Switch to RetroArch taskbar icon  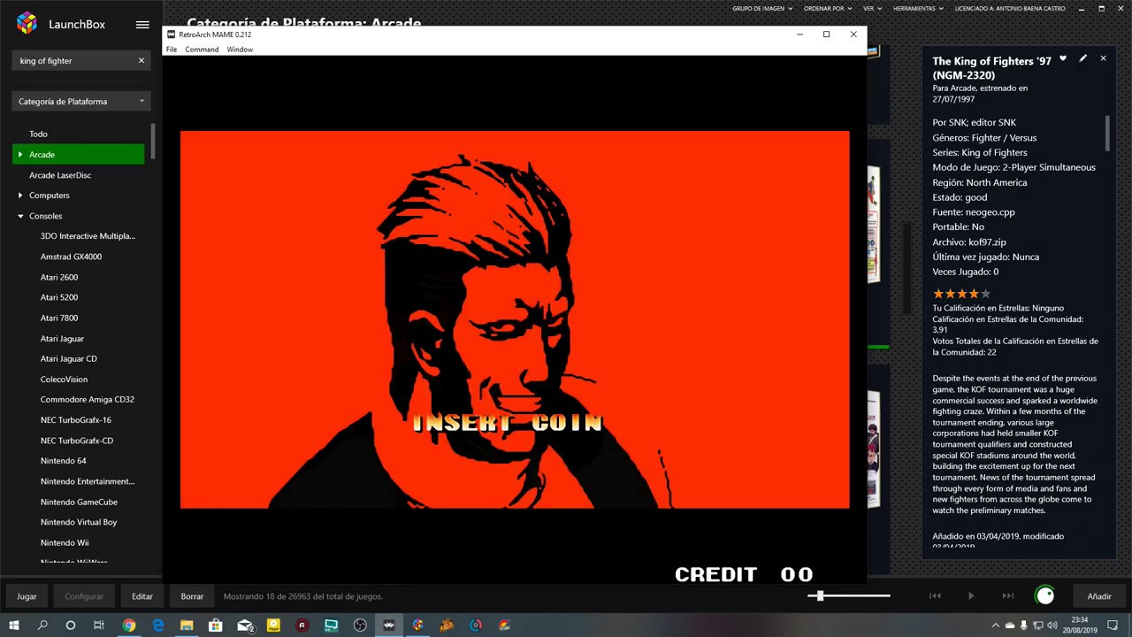point(389,625)
